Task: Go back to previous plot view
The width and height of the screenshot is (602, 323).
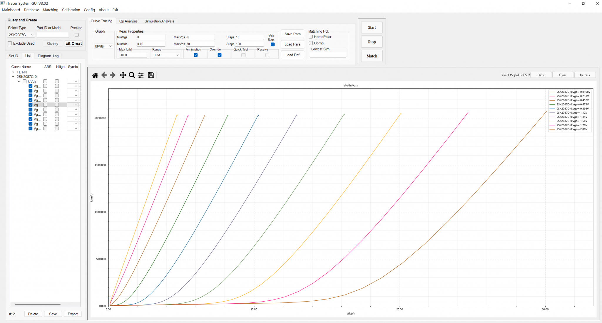Action: coord(104,75)
